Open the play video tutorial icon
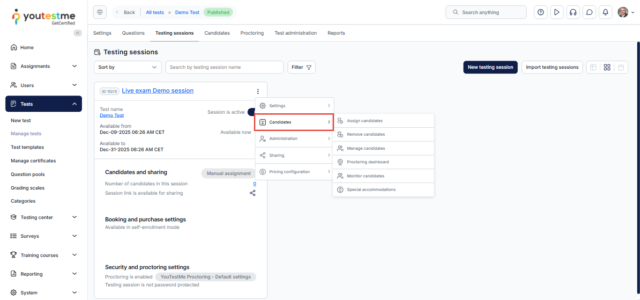This screenshot has height=300, width=640. click(557, 12)
